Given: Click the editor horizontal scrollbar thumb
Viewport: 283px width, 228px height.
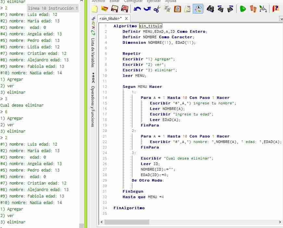Looking at the screenshot, I should tap(127, 222).
